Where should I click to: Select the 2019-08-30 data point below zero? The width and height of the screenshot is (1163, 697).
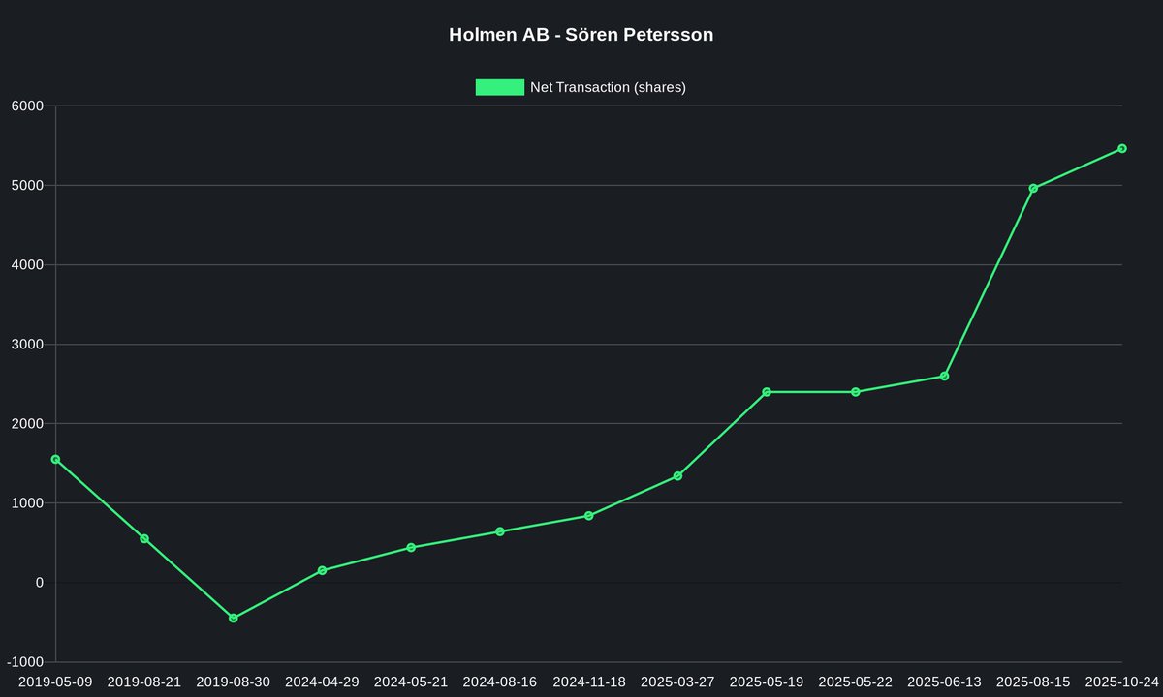point(234,618)
